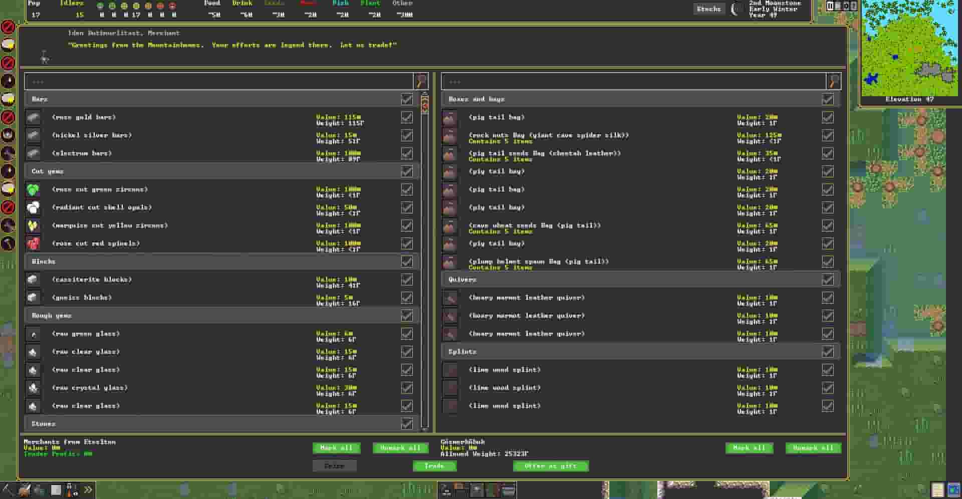This screenshot has width=962, height=499.
Task: Click a red prohibited-sign icon in the left sidebar
Action: click(x=8, y=29)
